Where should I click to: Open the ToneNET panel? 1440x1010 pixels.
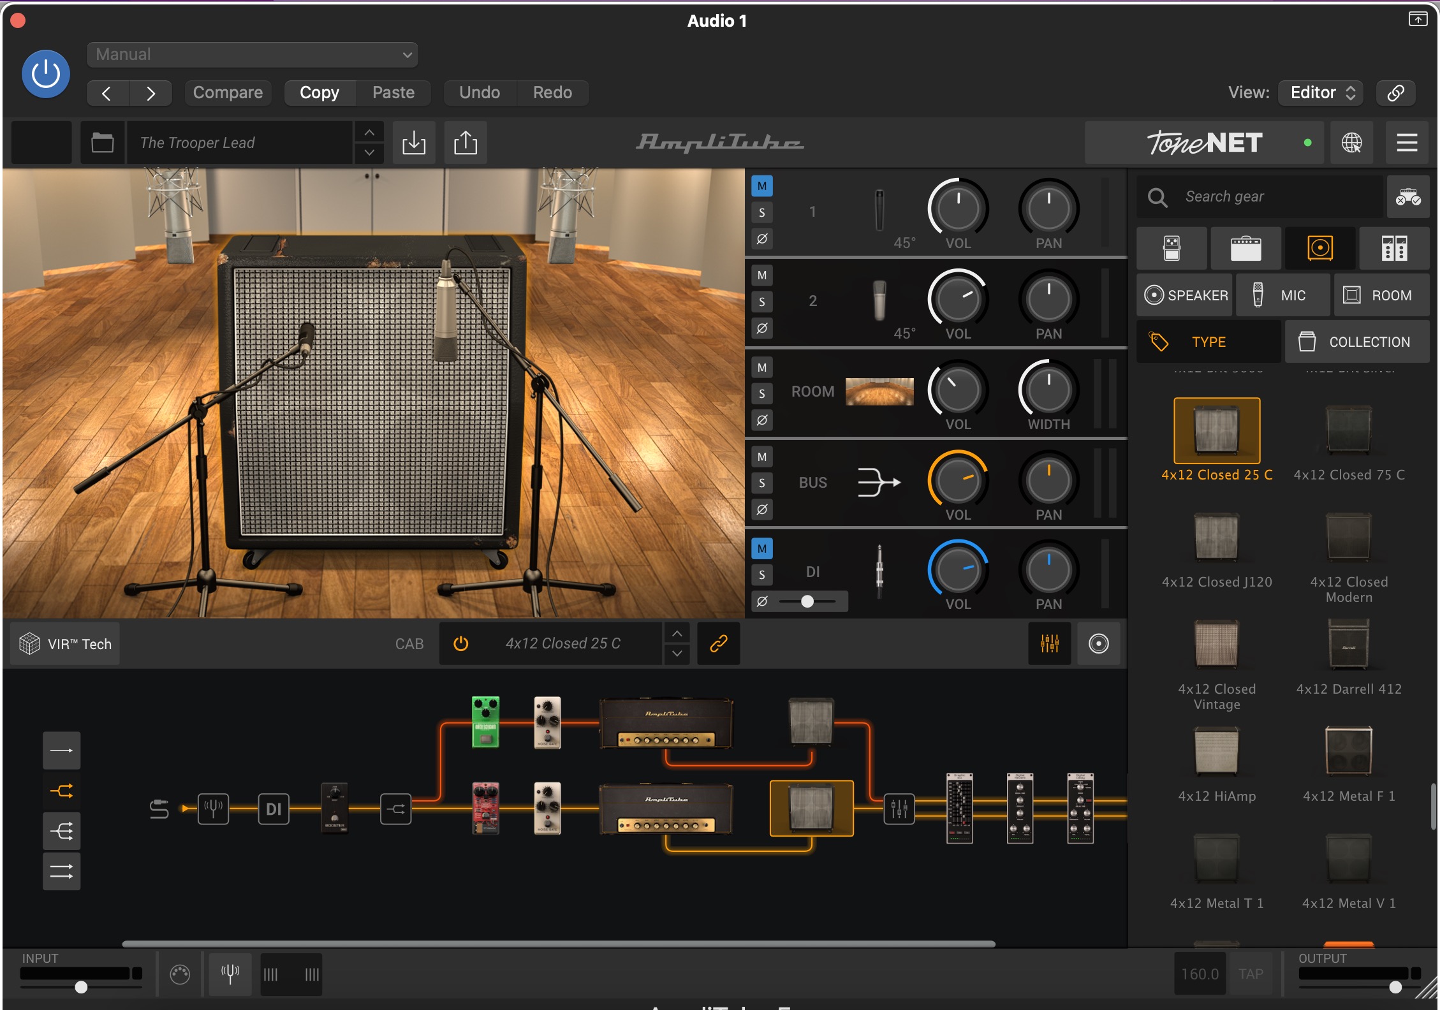click(1204, 143)
